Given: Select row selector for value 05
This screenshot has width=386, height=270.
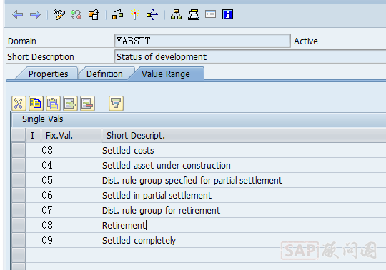Looking at the screenshot, I should click(x=19, y=180).
